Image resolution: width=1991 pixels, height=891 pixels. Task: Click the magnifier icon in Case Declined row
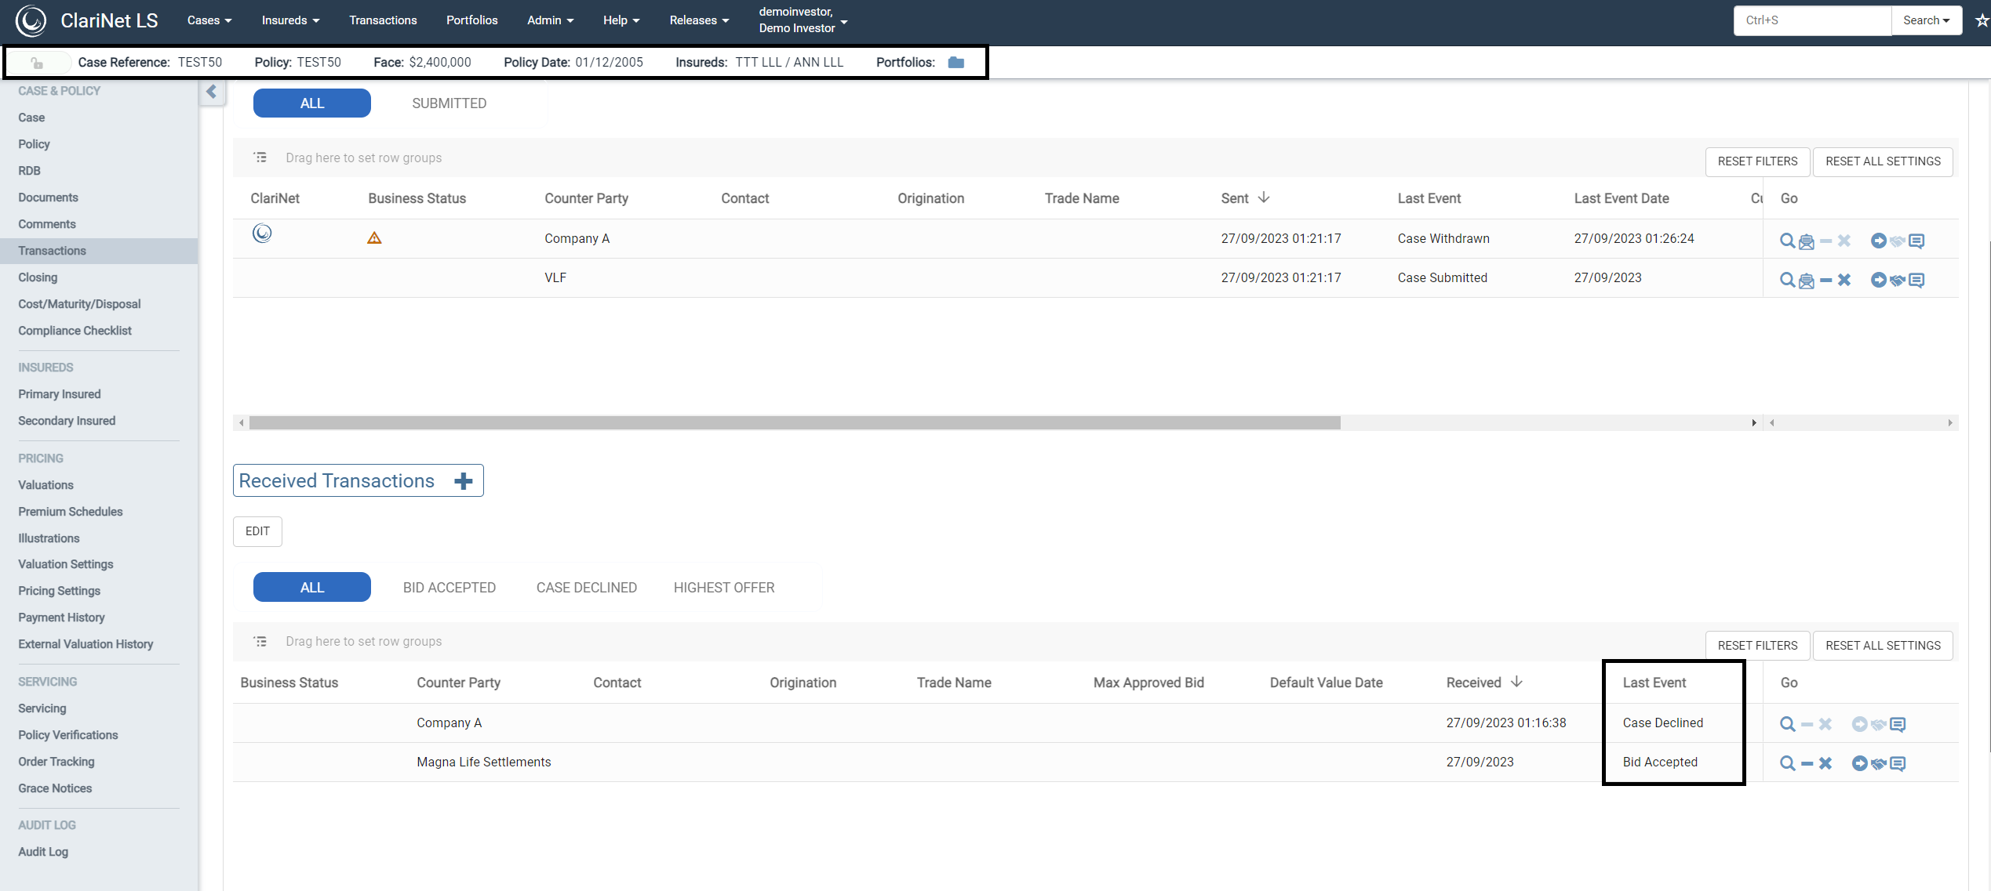1787,724
